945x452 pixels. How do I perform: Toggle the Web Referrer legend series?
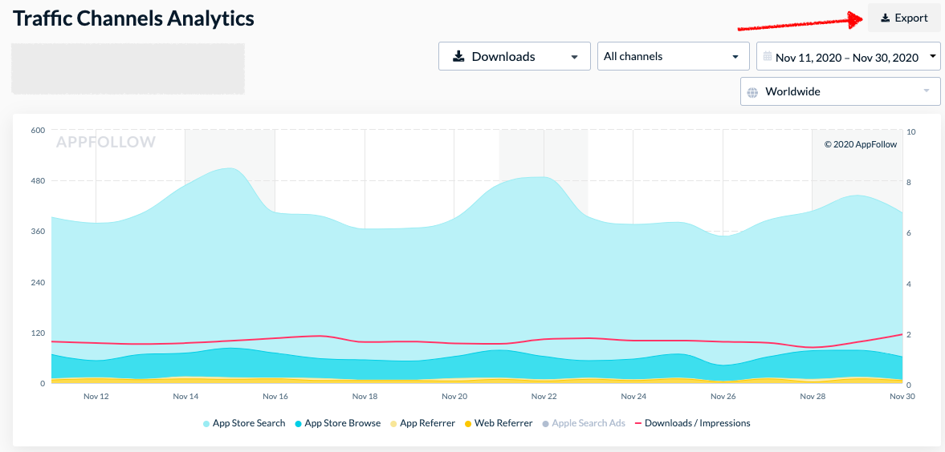[x=498, y=423]
